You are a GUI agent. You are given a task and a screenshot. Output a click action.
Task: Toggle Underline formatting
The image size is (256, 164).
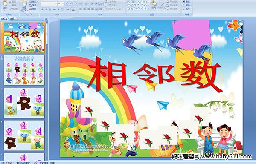[x=50, y=9]
